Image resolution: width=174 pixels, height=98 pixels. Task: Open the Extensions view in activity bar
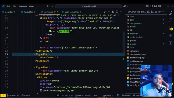[170, 35]
